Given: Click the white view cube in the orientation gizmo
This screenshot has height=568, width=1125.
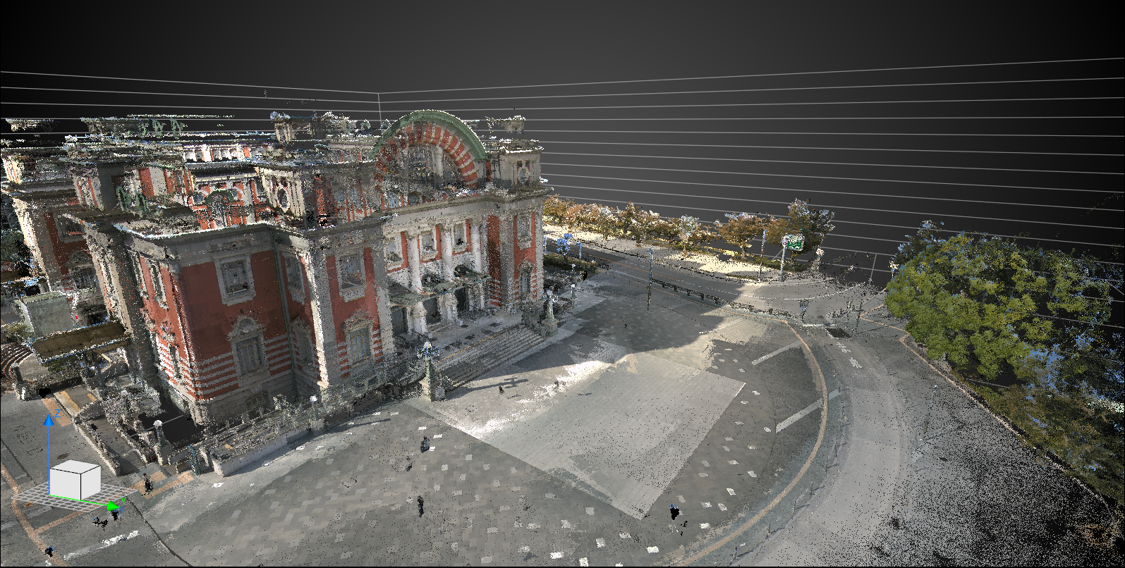Looking at the screenshot, I should (x=75, y=479).
